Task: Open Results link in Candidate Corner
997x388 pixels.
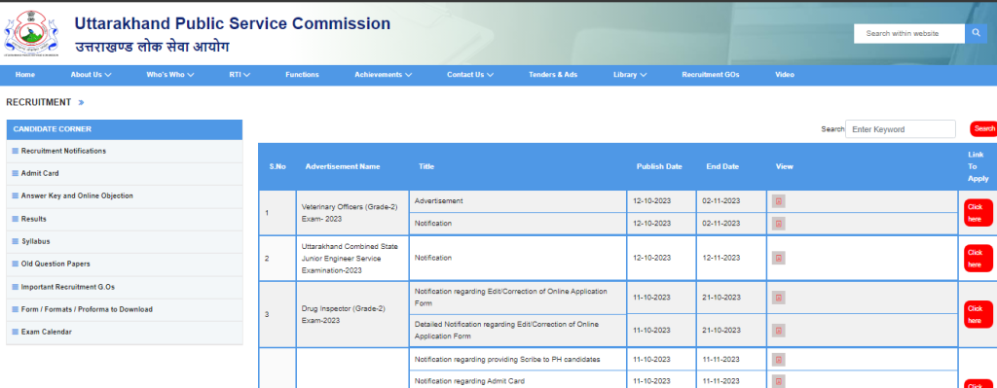Action: click(x=34, y=219)
